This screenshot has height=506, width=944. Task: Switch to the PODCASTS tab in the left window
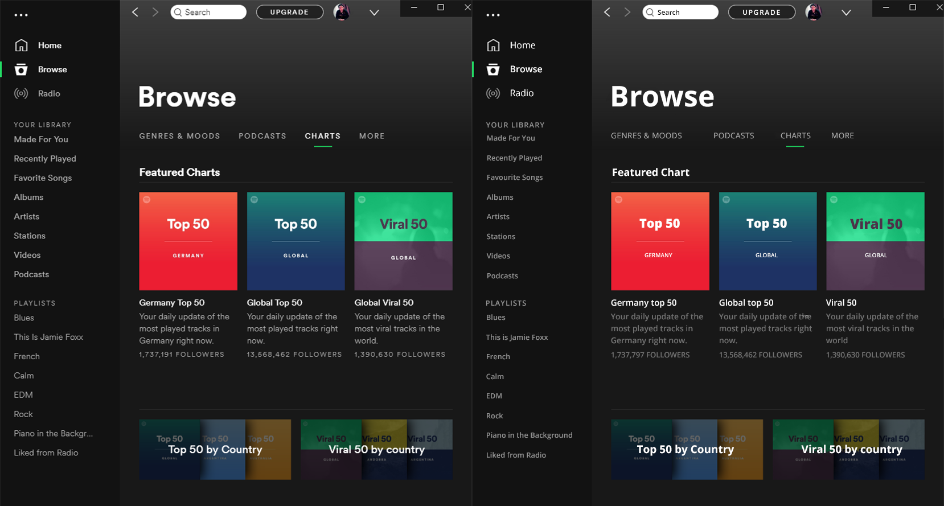point(262,136)
